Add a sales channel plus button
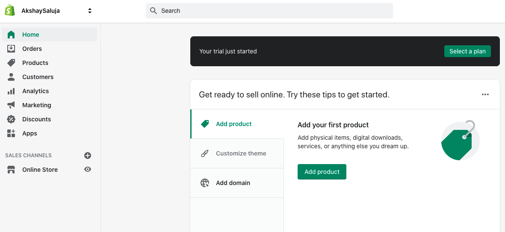Image resolution: width=505 pixels, height=232 pixels. 88,156
